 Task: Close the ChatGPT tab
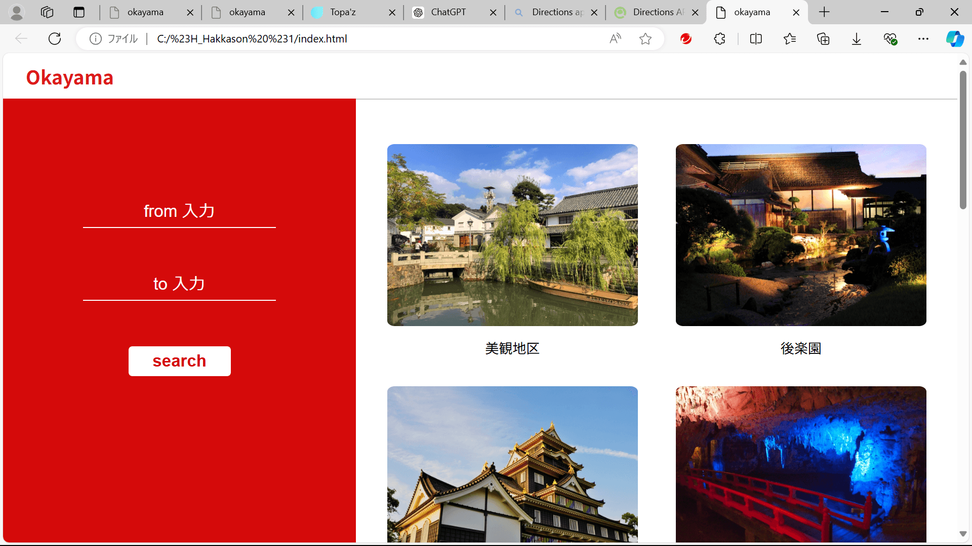(x=493, y=13)
